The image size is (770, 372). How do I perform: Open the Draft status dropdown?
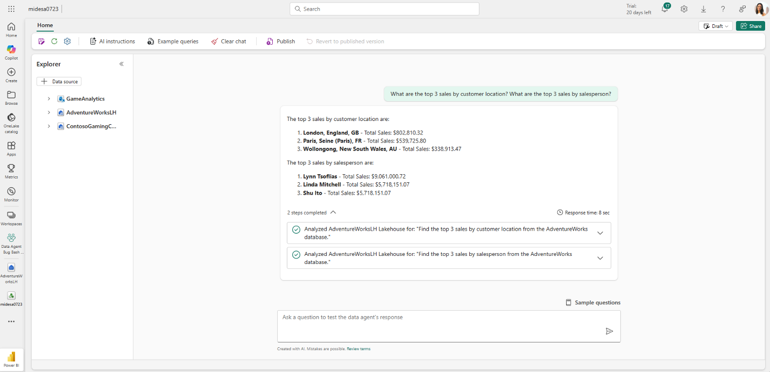715,26
